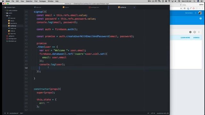Viewport: 205px width, 115px height.
Task: Open the user account avatar in Firebase
Action: (200, 13)
